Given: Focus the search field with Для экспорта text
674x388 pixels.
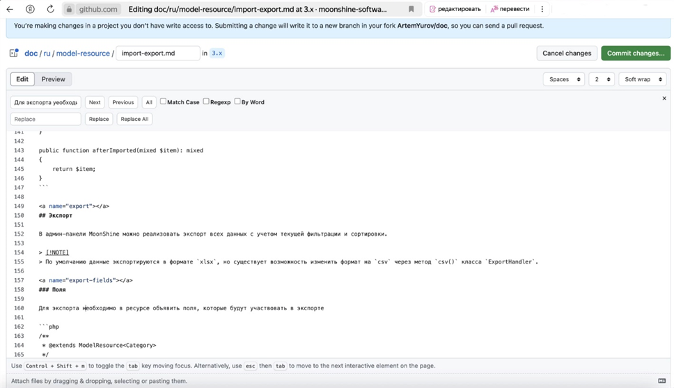Looking at the screenshot, I should [45, 102].
